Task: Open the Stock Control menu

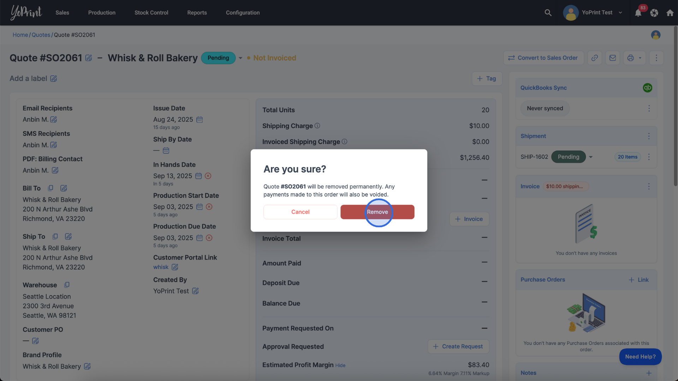Action: tap(151, 13)
